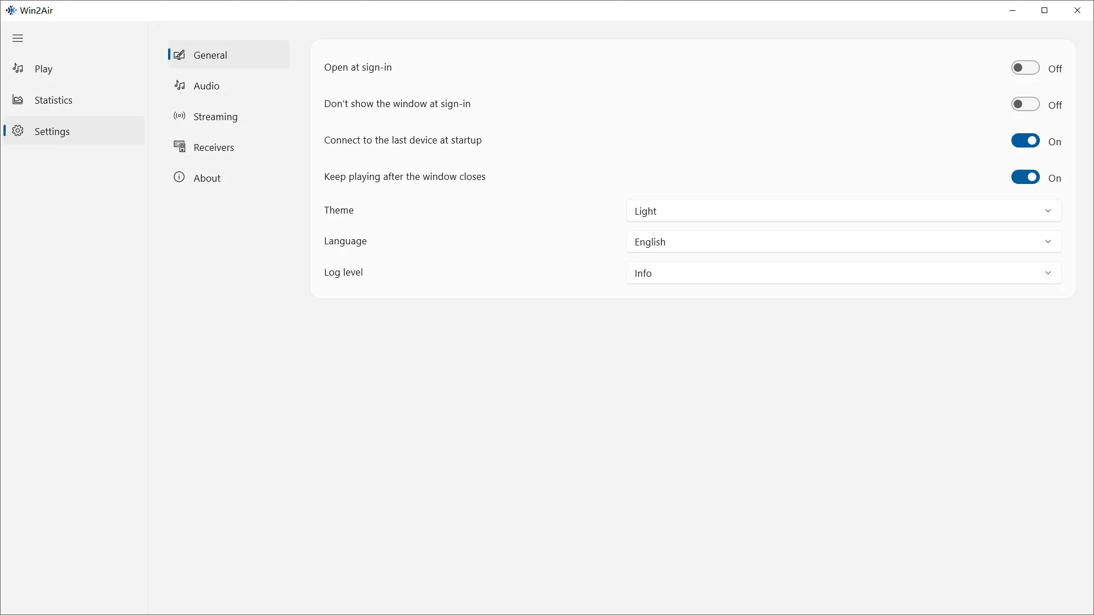Open the Log level dropdown showing Info
This screenshot has height=615, width=1094.
[x=844, y=273]
